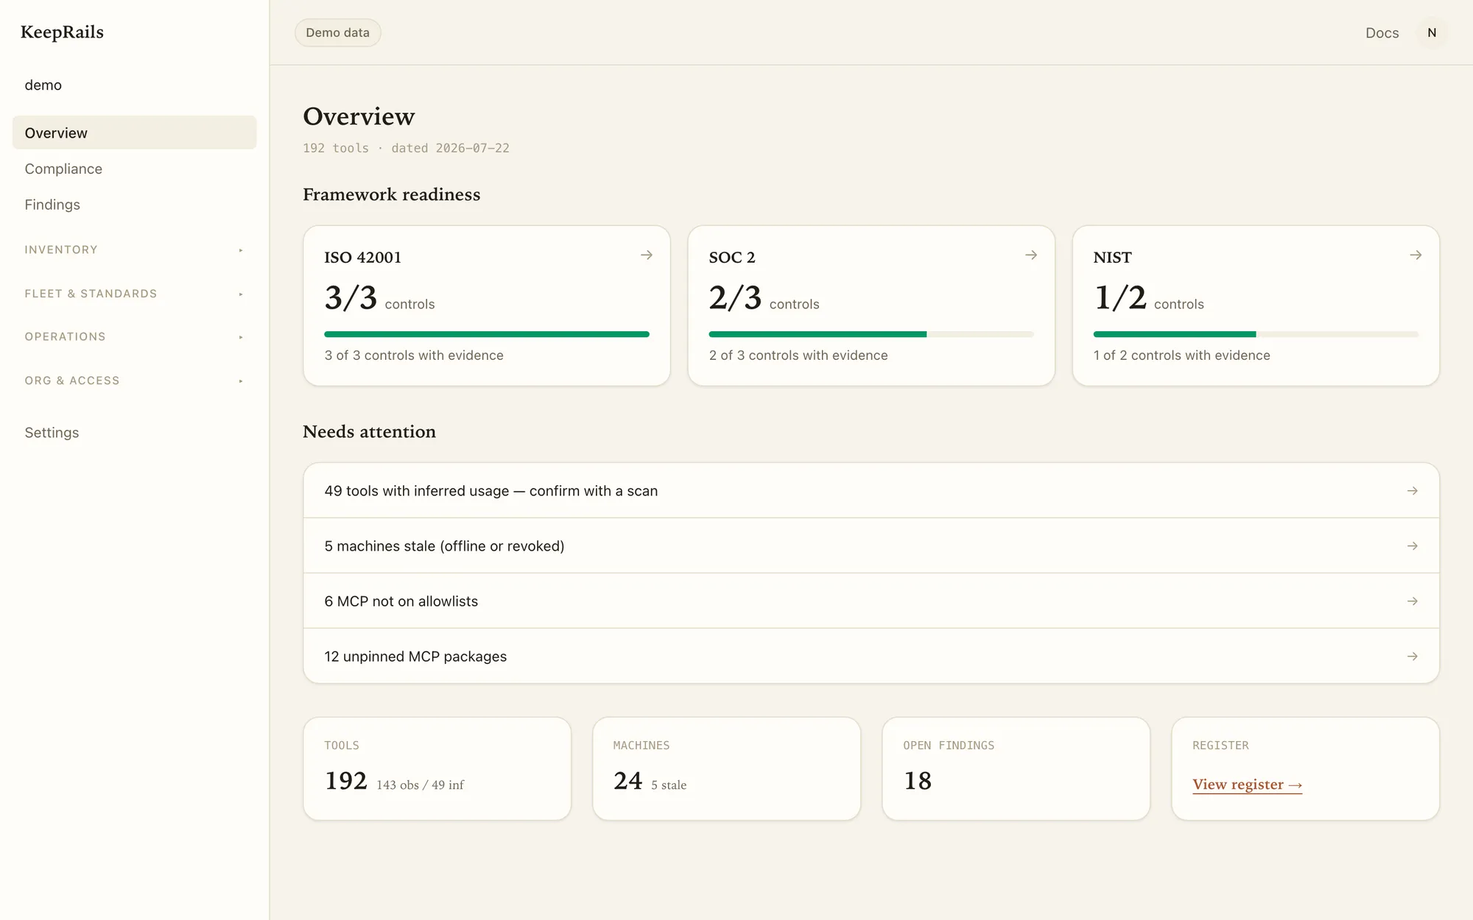
Task: Click the KeepRails logo
Action: pos(62,32)
